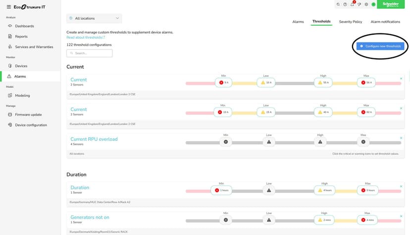Open the notifications bell
410x235 pixels.
[x=352, y=4]
